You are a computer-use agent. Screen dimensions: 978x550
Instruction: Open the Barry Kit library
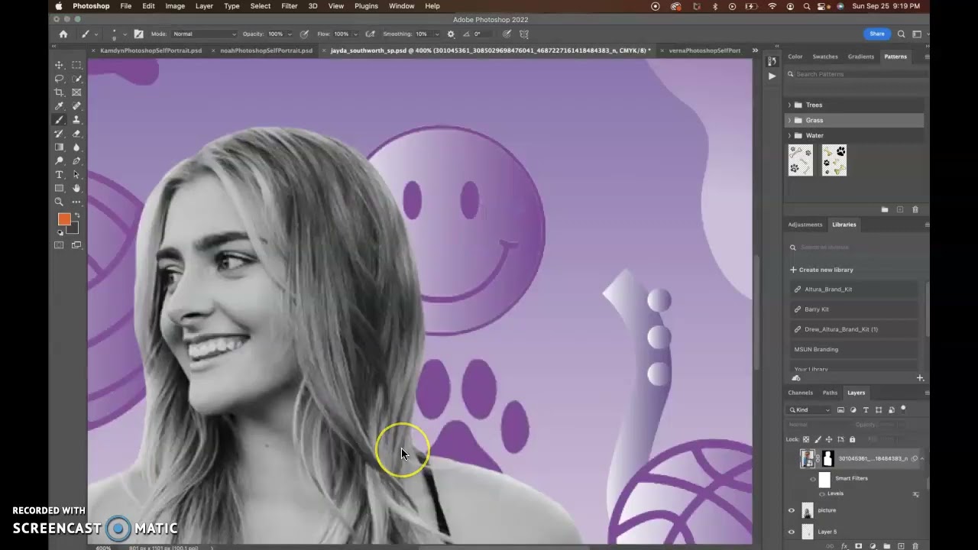pyautogui.click(x=853, y=309)
